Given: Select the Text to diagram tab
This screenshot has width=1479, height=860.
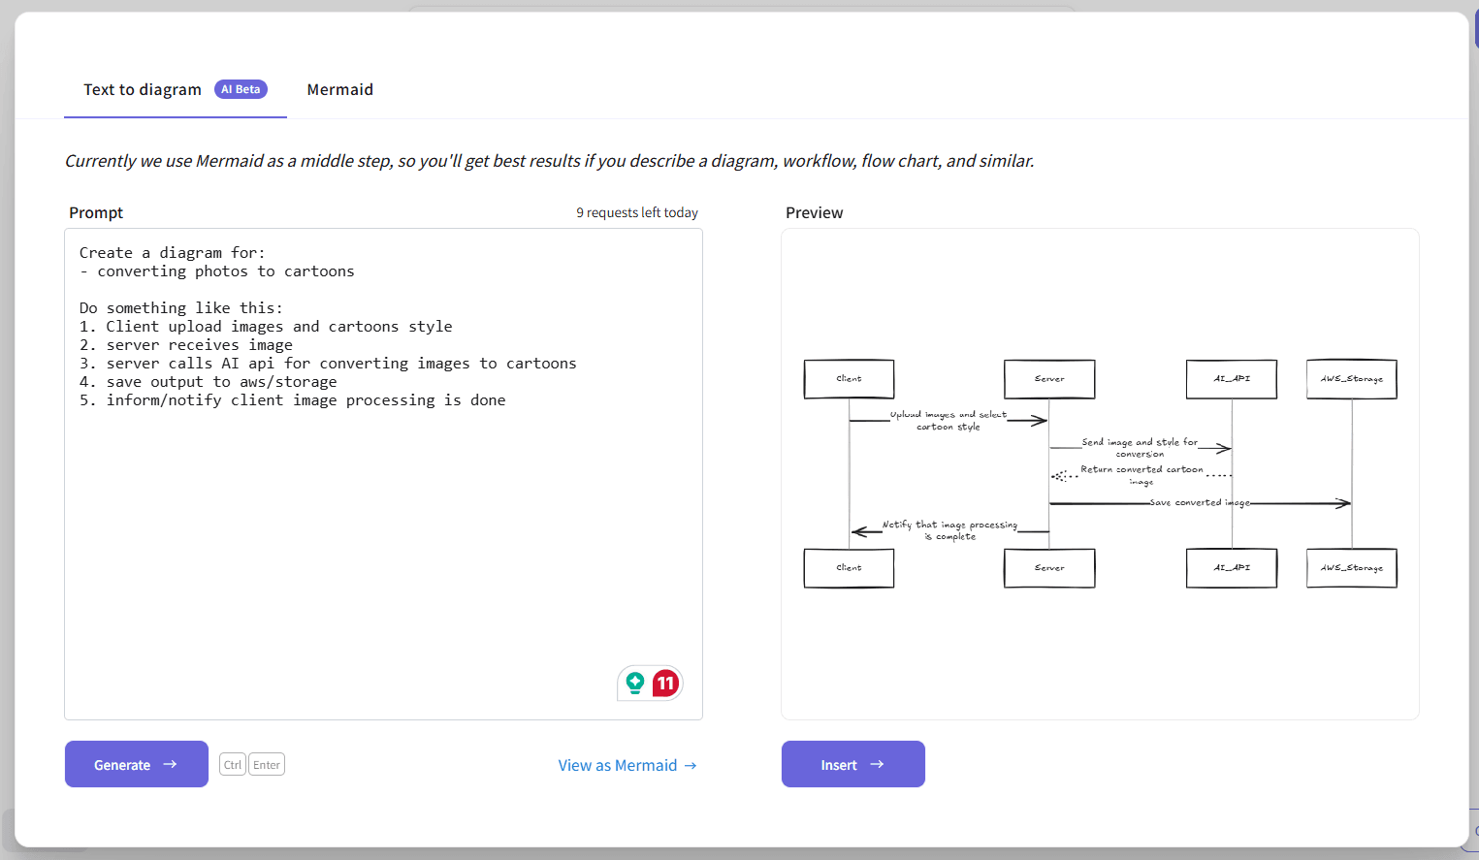Looking at the screenshot, I should (x=143, y=89).
